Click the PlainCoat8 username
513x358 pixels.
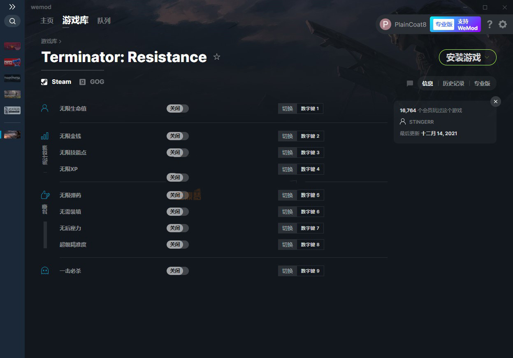tap(410, 24)
